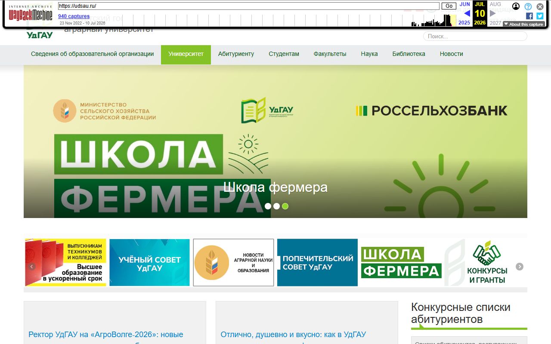Viewport: 551px width, 344px height.
Task: Open the 940 captures link
Action: (x=74, y=16)
